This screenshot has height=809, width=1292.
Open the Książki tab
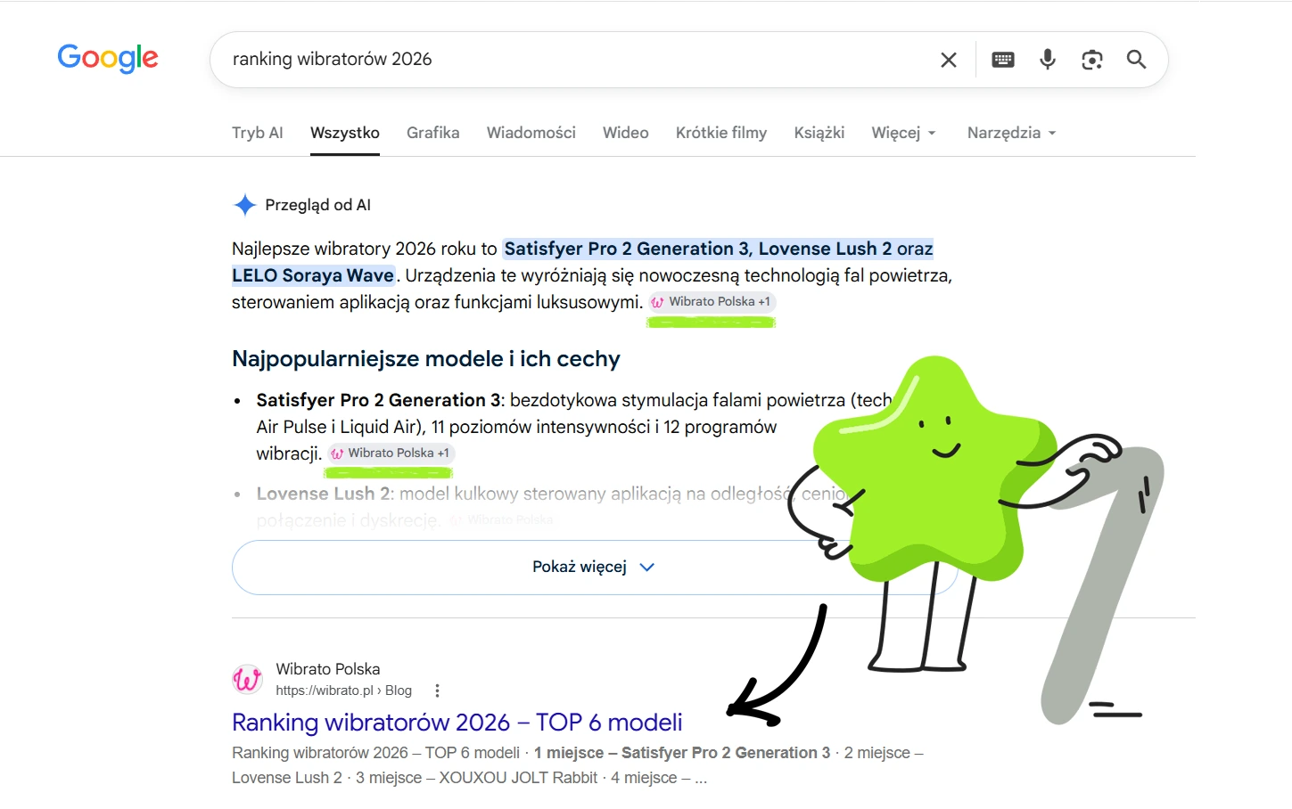coord(819,133)
